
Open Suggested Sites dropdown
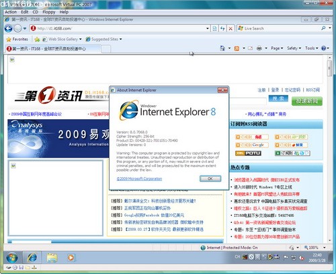103,39
